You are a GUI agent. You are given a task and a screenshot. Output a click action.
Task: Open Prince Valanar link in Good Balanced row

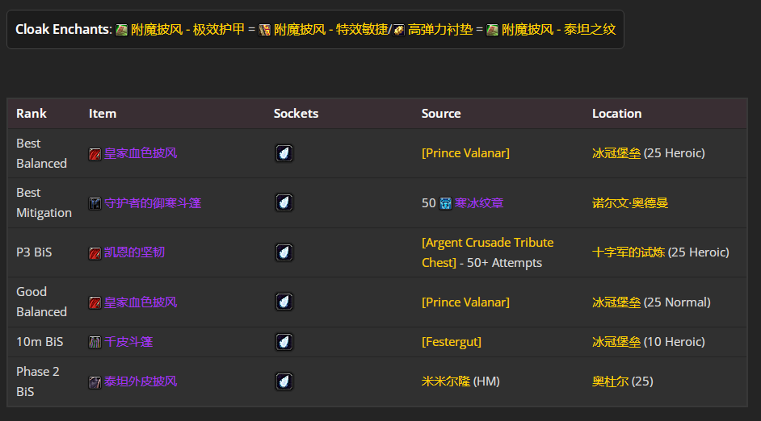465,302
